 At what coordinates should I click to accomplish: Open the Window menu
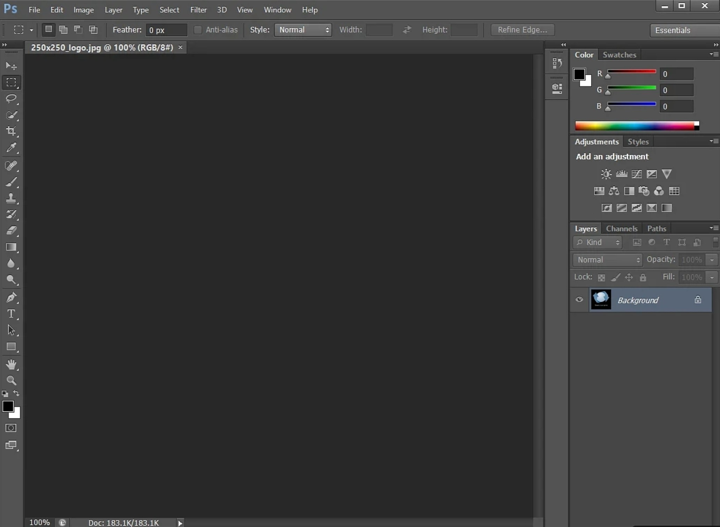point(277,10)
